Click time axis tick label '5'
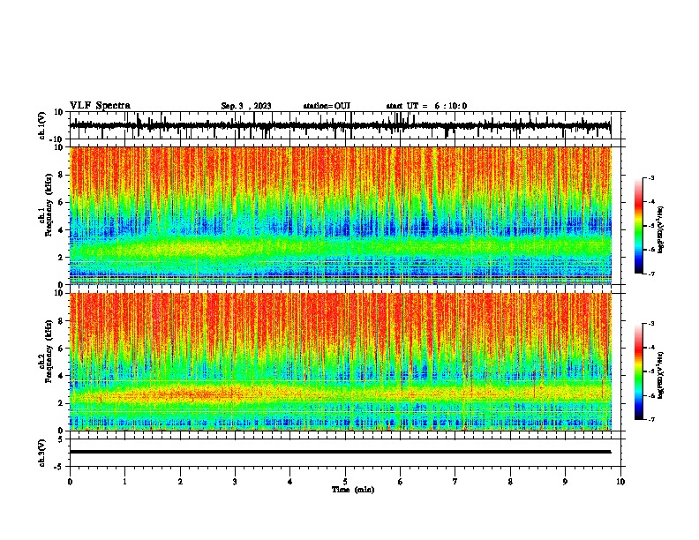Screen dimensions: 699x540 [345, 482]
